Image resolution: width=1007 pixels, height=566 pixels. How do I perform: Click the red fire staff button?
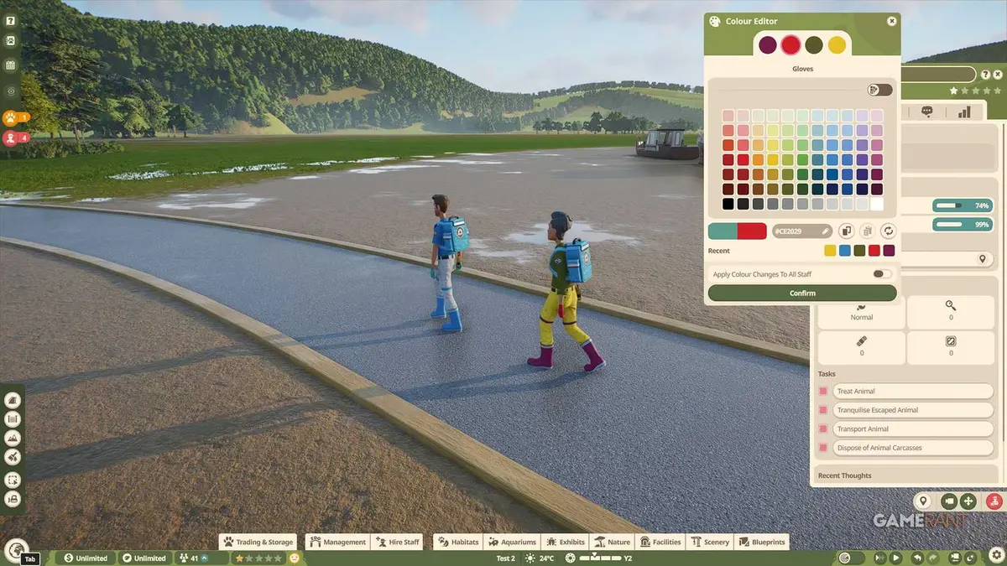click(994, 501)
